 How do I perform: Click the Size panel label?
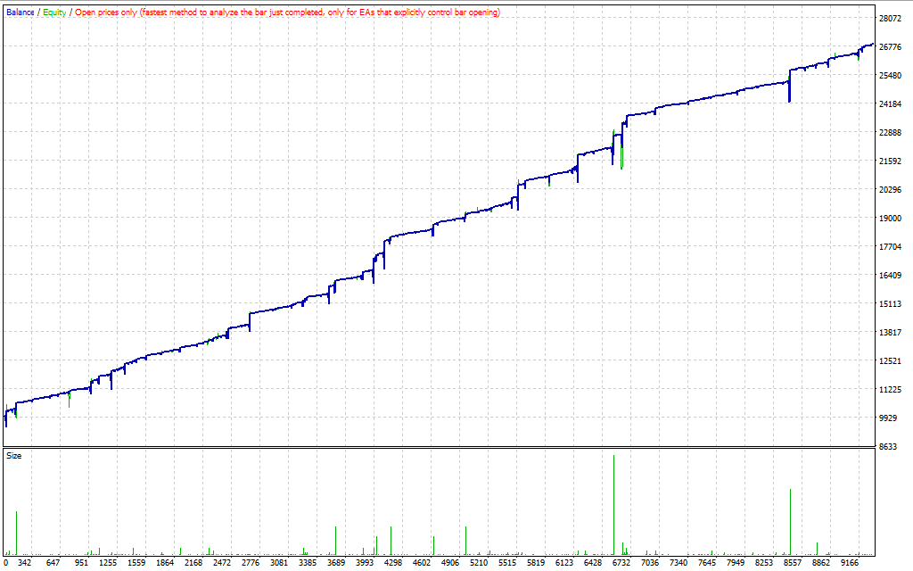(x=14, y=456)
